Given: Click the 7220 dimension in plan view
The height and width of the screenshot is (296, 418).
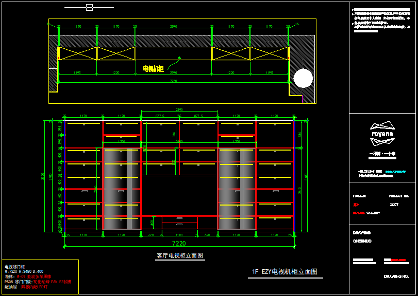Looking at the screenshot, I should [173, 81].
